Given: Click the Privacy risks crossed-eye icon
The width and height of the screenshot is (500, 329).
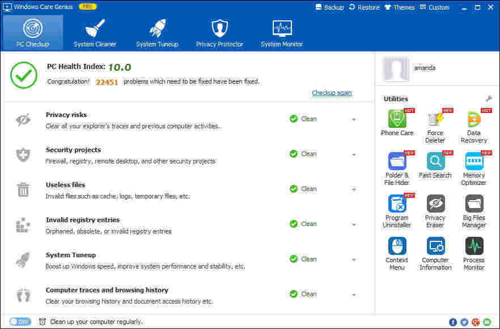Looking at the screenshot, I should (23, 120).
